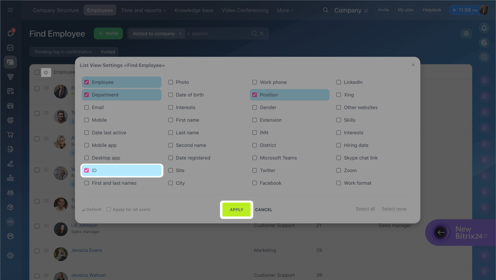
Task: Open the Knowledge base tab
Action: click(194, 10)
